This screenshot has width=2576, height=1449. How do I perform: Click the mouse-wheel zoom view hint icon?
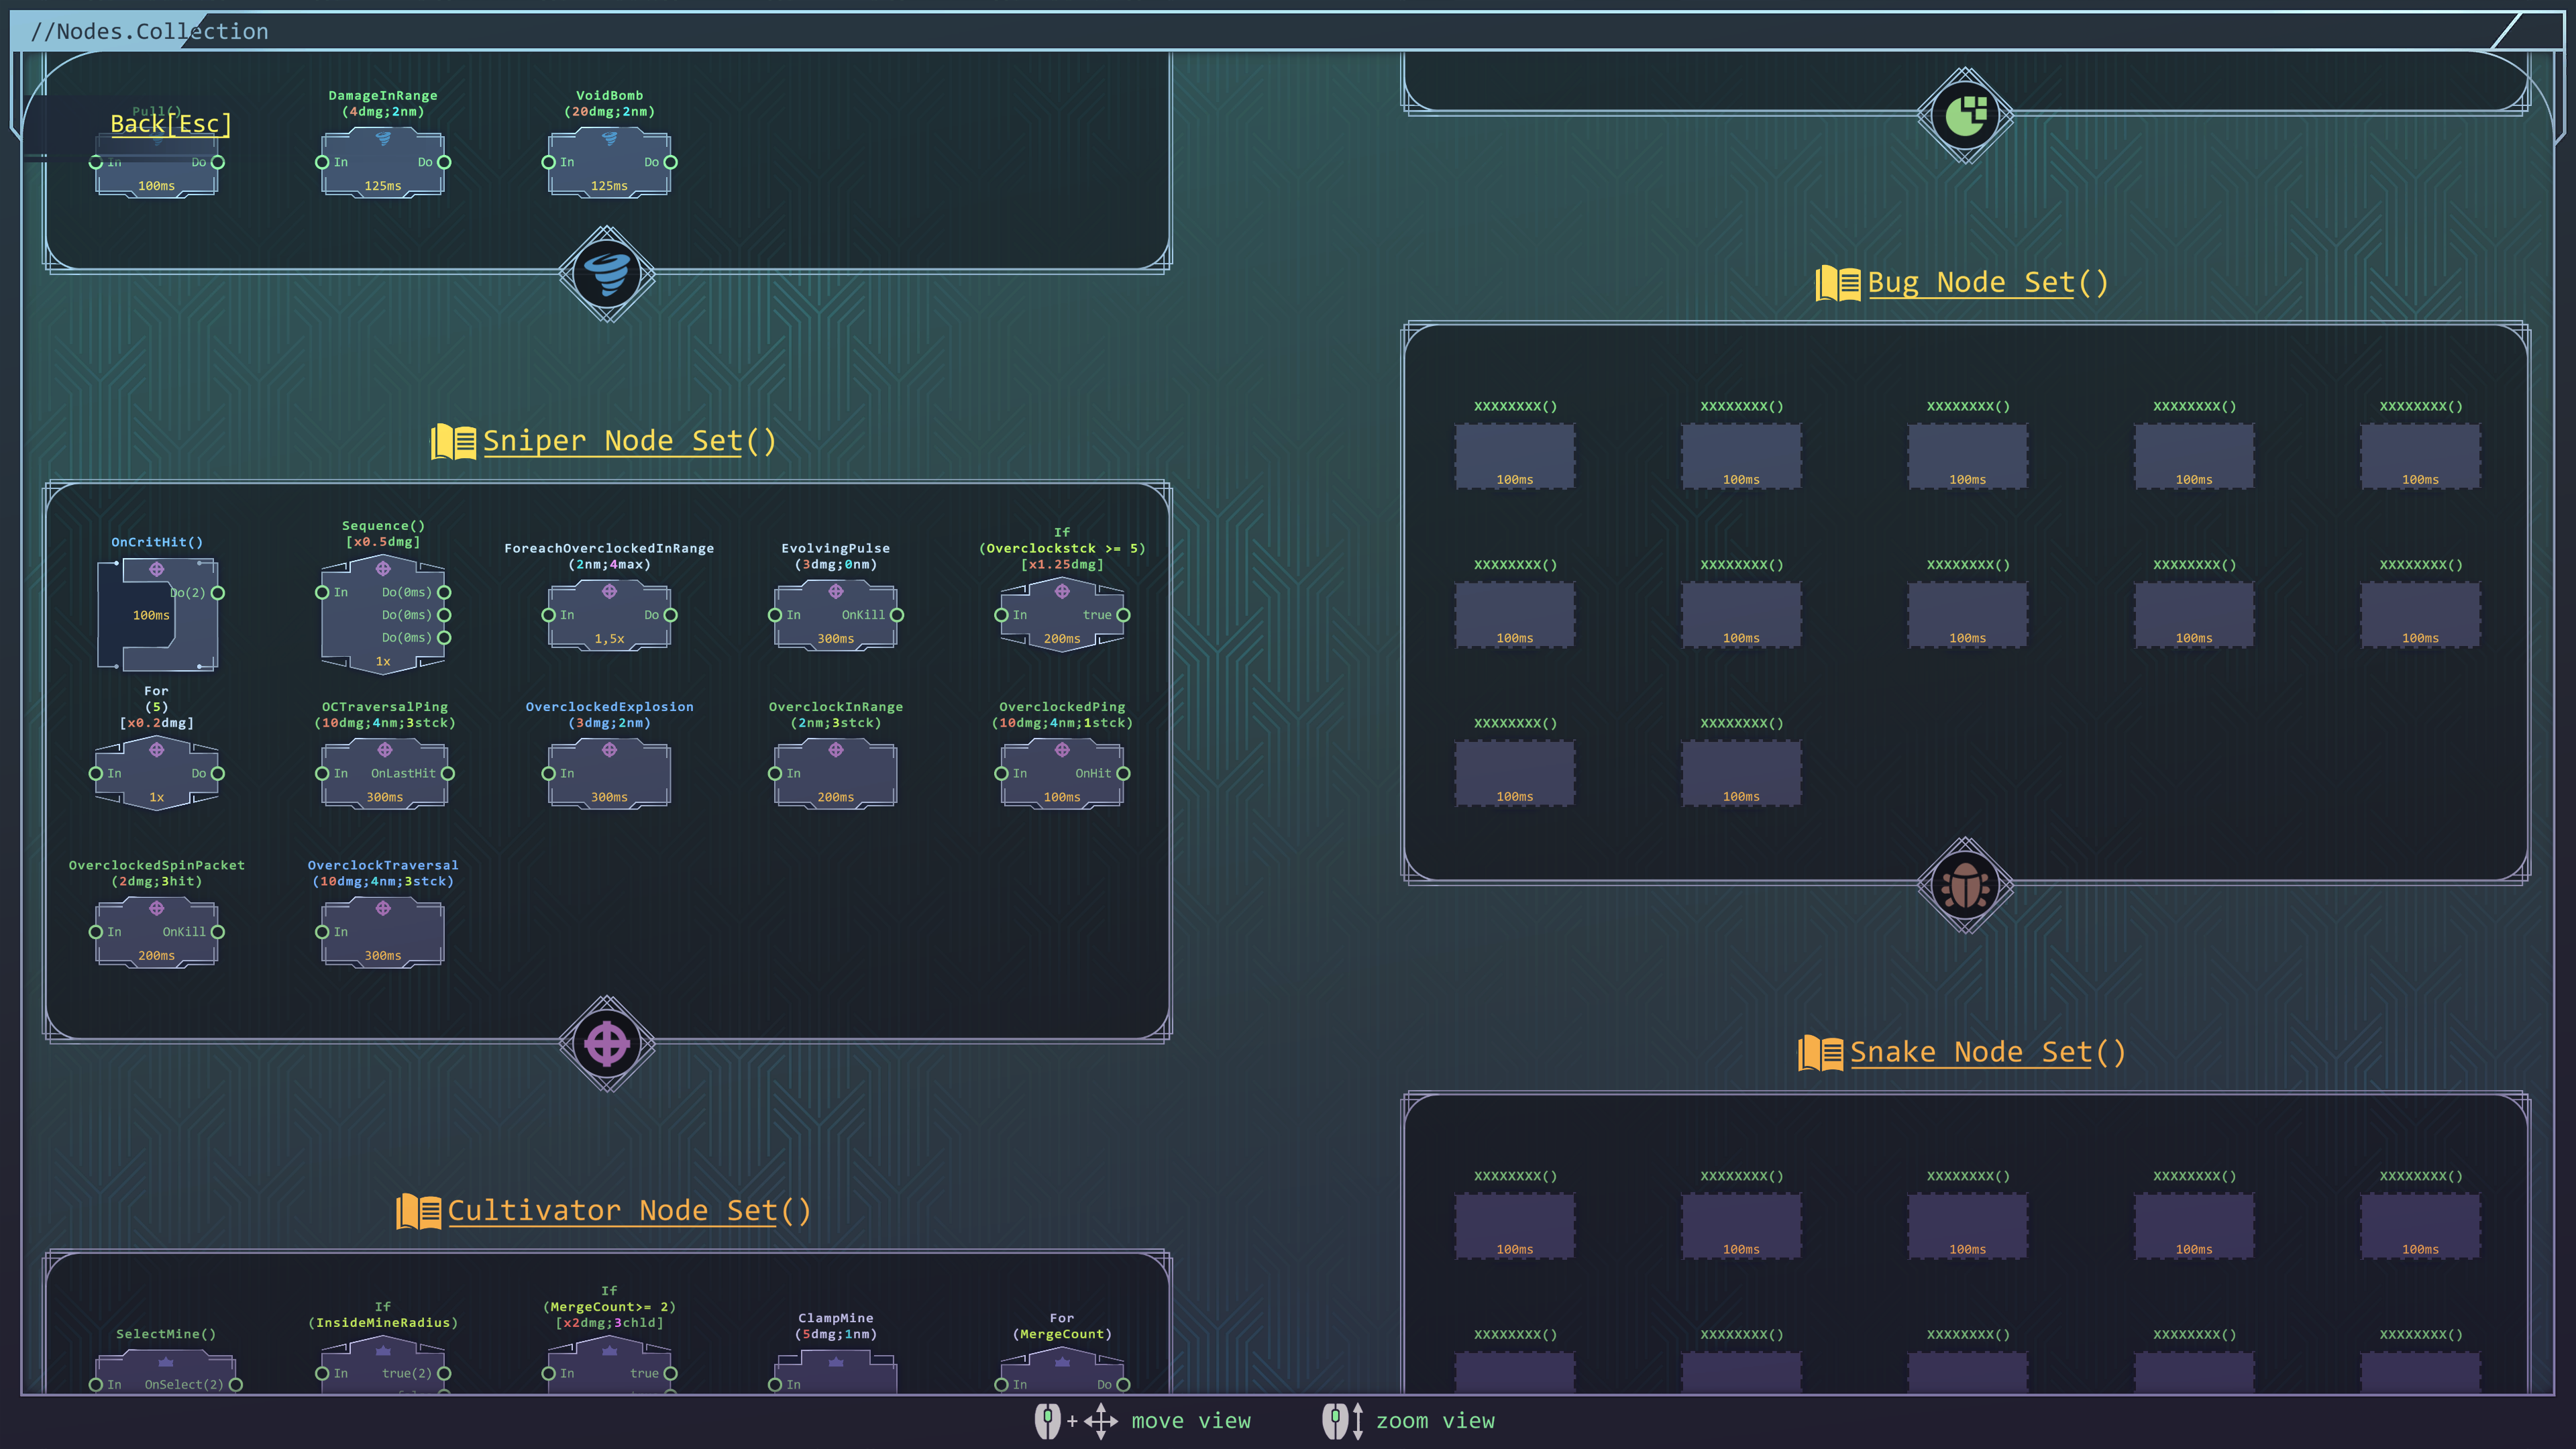pyautogui.click(x=1342, y=1421)
